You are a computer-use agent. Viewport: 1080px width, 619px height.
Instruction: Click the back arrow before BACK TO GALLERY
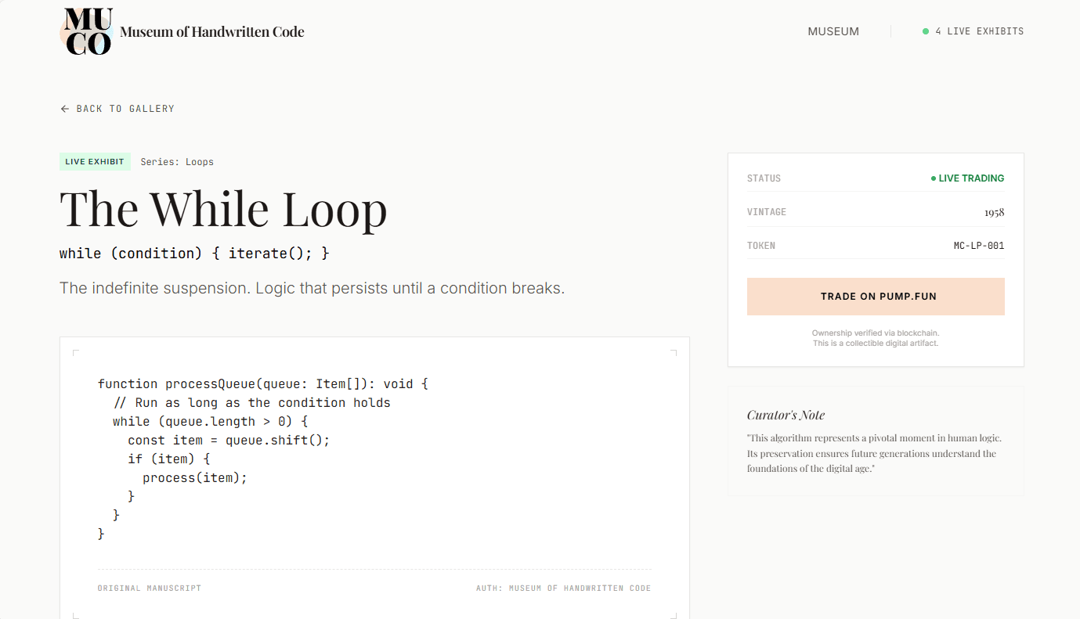64,109
